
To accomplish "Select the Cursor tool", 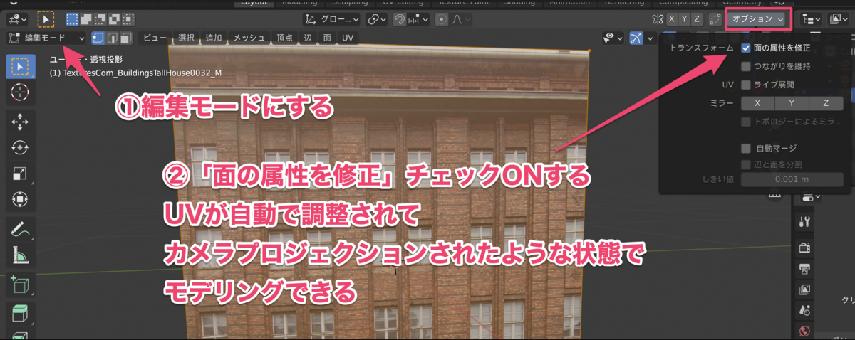I will point(20,92).
